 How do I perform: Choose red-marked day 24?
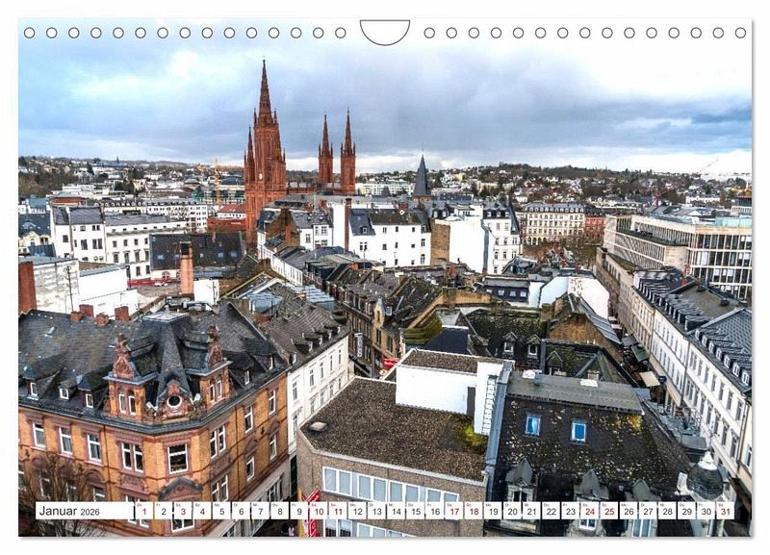pos(589,511)
